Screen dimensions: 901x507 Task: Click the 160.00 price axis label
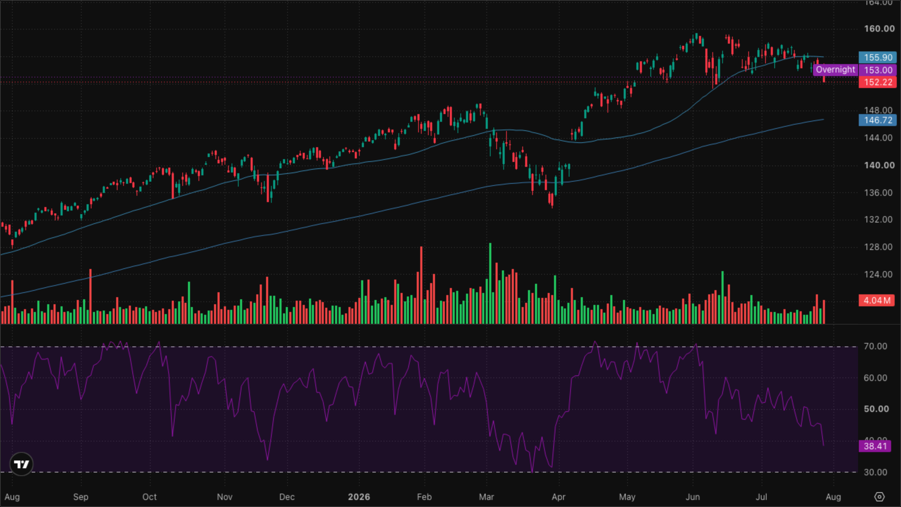click(879, 29)
